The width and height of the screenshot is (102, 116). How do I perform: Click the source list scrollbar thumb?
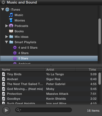(x=100, y=32)
